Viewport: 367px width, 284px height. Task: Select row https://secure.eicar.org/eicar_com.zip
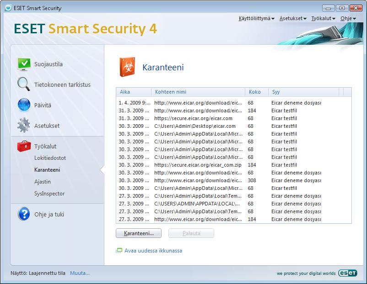point(233,165)
